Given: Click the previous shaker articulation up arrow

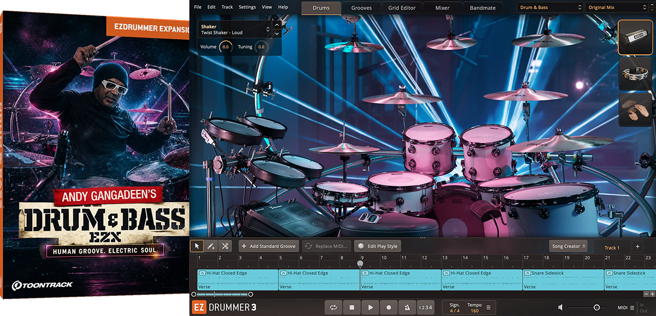Looking at the screenshot, I should (277, 25).
